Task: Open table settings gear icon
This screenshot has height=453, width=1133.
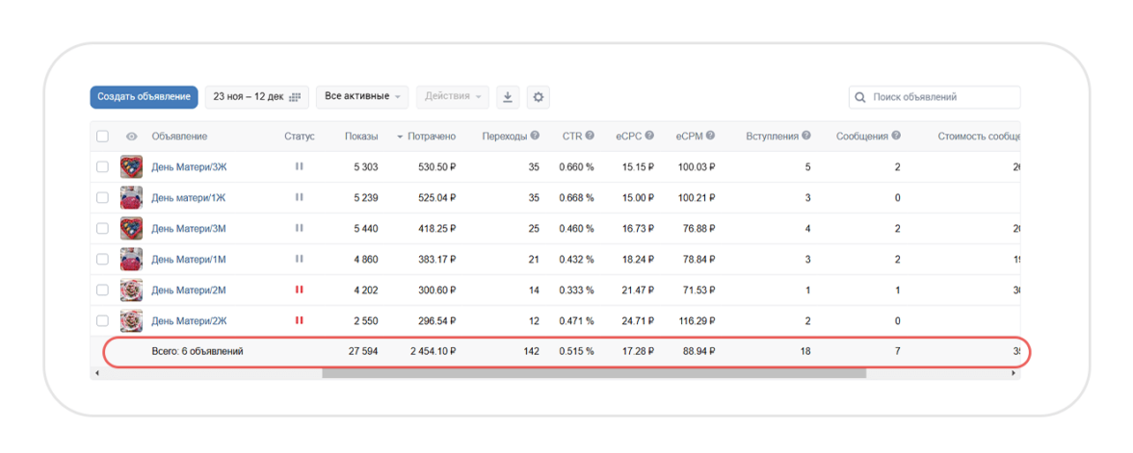Action: (539, 97)
